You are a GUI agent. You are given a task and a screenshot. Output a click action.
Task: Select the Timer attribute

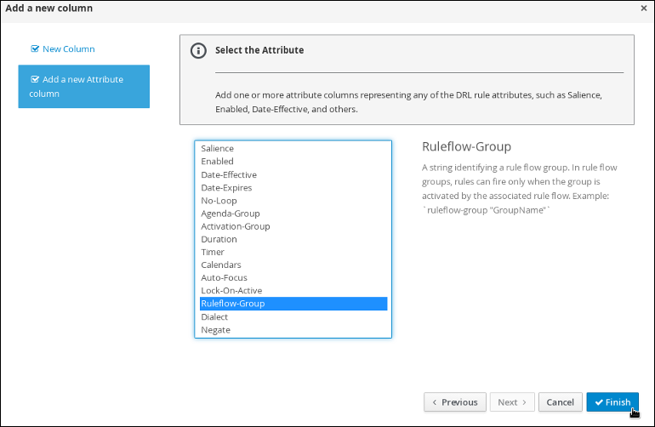293,252
